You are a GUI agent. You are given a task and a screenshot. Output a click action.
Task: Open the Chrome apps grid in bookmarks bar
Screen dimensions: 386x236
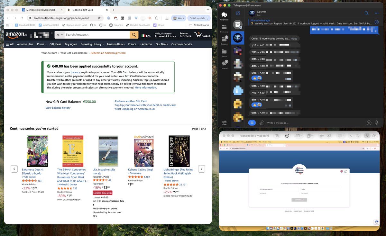(8, 25)
